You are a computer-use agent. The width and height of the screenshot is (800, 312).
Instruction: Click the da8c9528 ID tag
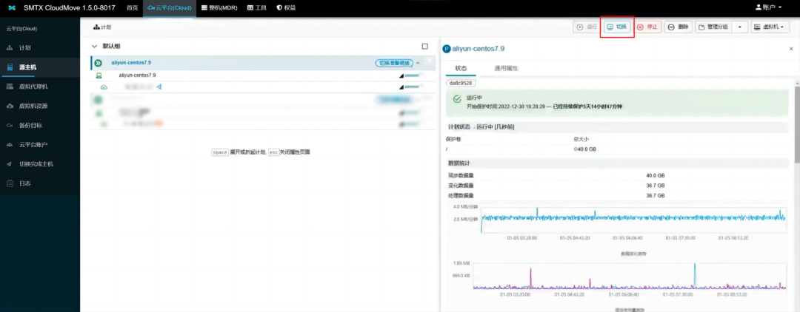coord(461,83)
